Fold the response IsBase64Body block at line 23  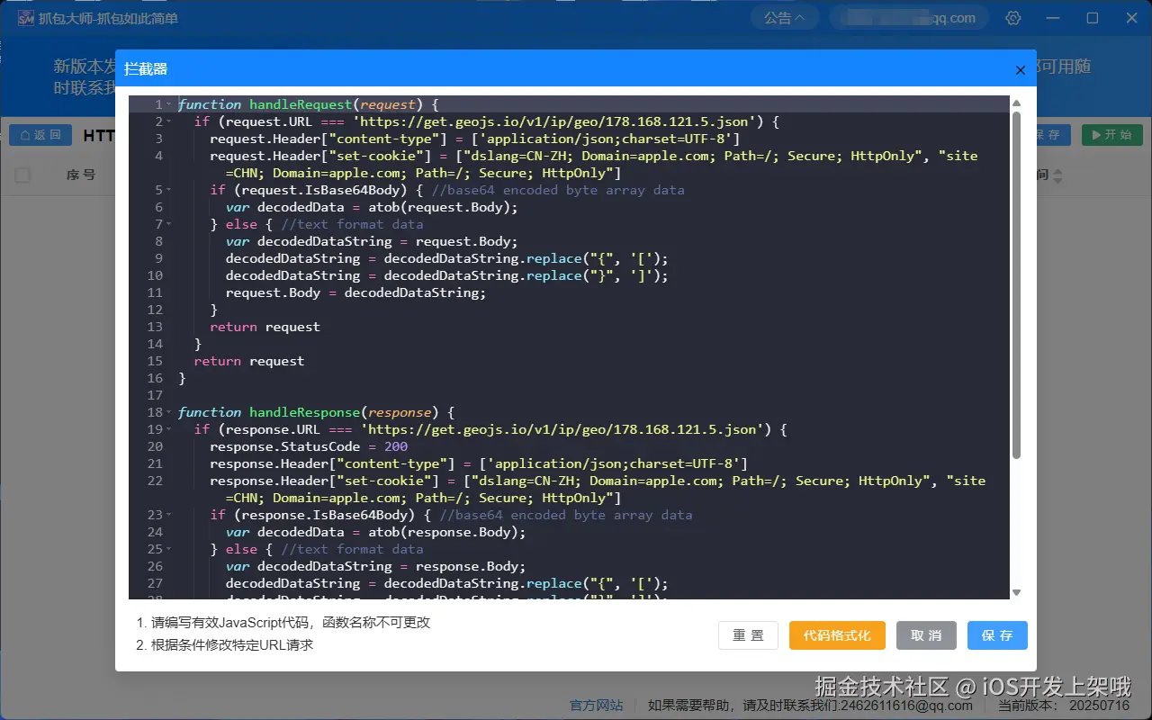tap(168, 515)
